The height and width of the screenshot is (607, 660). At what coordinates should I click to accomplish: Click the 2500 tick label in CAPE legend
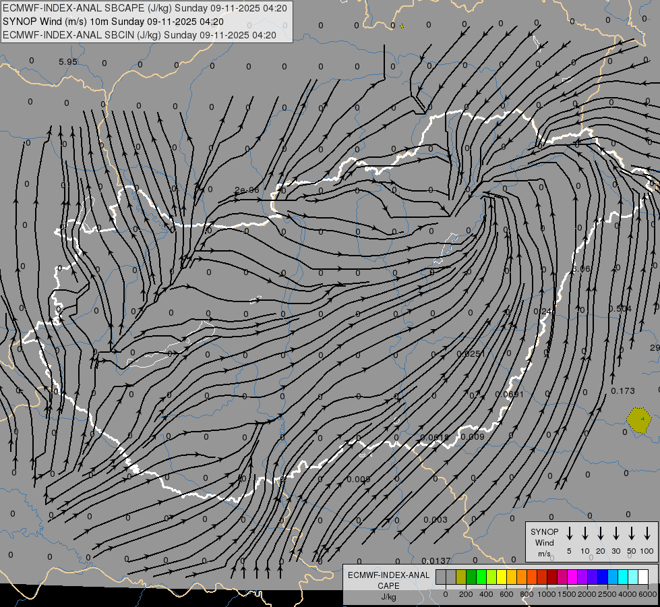pos(607,594)
